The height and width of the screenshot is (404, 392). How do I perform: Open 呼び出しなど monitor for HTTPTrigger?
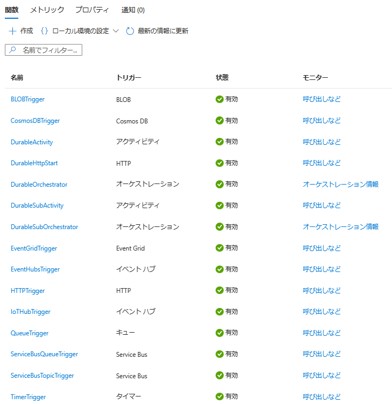pyautogui.click(x=322, y=290)
